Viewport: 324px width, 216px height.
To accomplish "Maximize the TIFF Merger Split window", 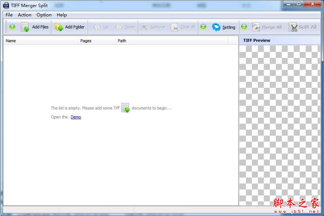I will [298, 4].
